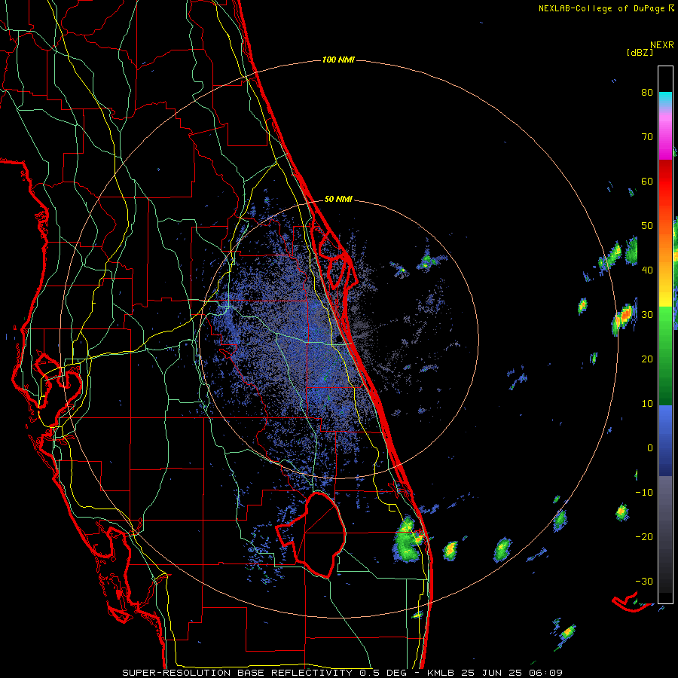Viewport: 678px width, 678px height.
Task: Click the red-outlined Lake Okeechobee shape
Action: (x=312, y=534)
